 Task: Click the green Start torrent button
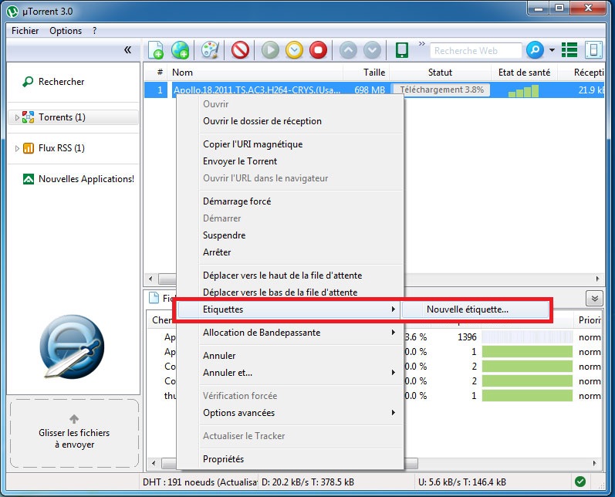point(270,50)
